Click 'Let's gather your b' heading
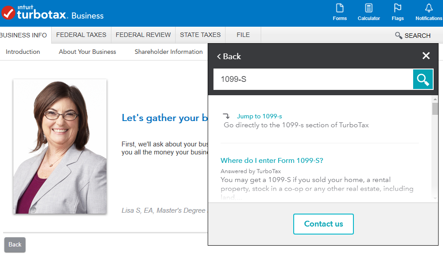The width and height of the screenshot is (443, 259). [x=165, y=118]
